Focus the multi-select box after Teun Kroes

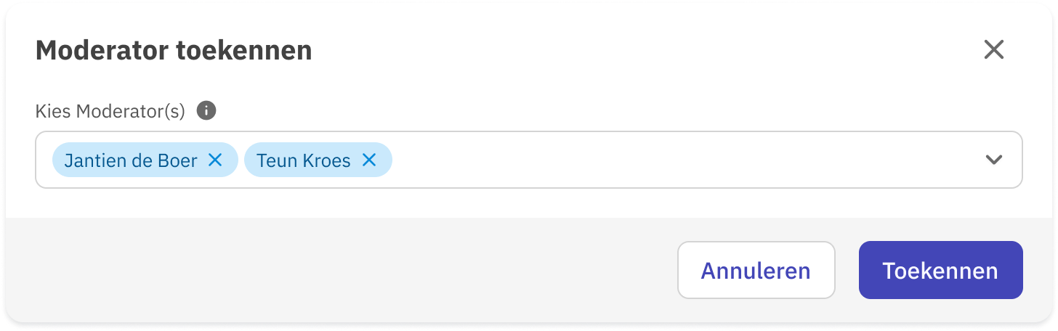683,160
